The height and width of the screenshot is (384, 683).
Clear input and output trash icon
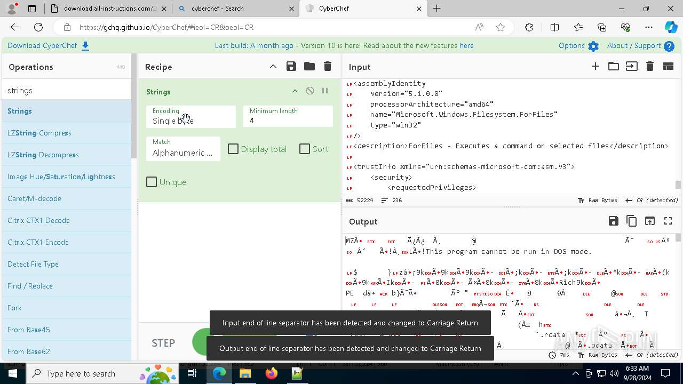click(x=650, y=67)
